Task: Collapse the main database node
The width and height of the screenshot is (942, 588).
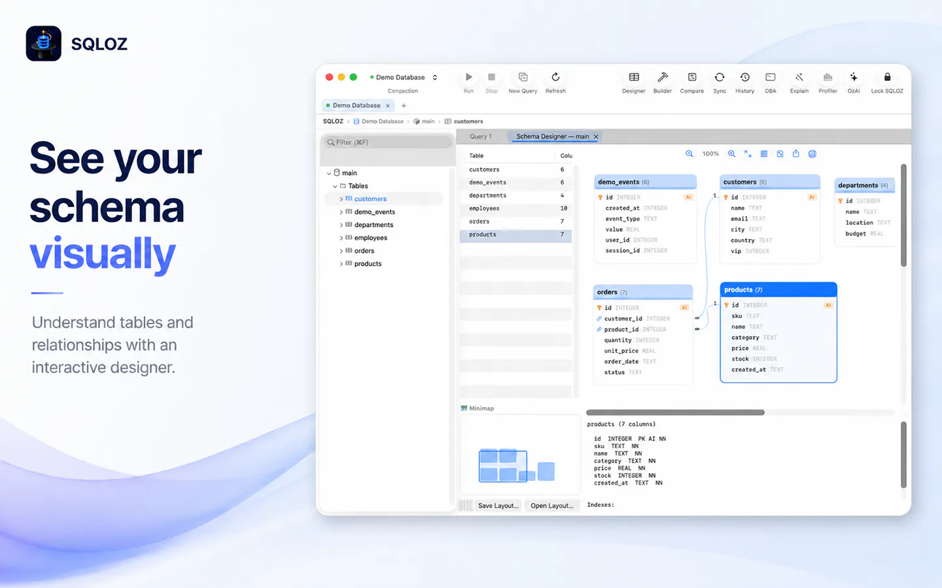Action: (x=329, y=173)
